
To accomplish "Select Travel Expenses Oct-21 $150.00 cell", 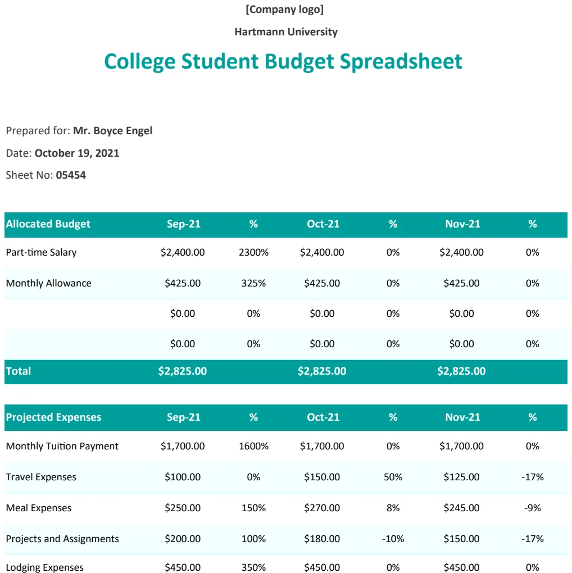I will 322,477.
